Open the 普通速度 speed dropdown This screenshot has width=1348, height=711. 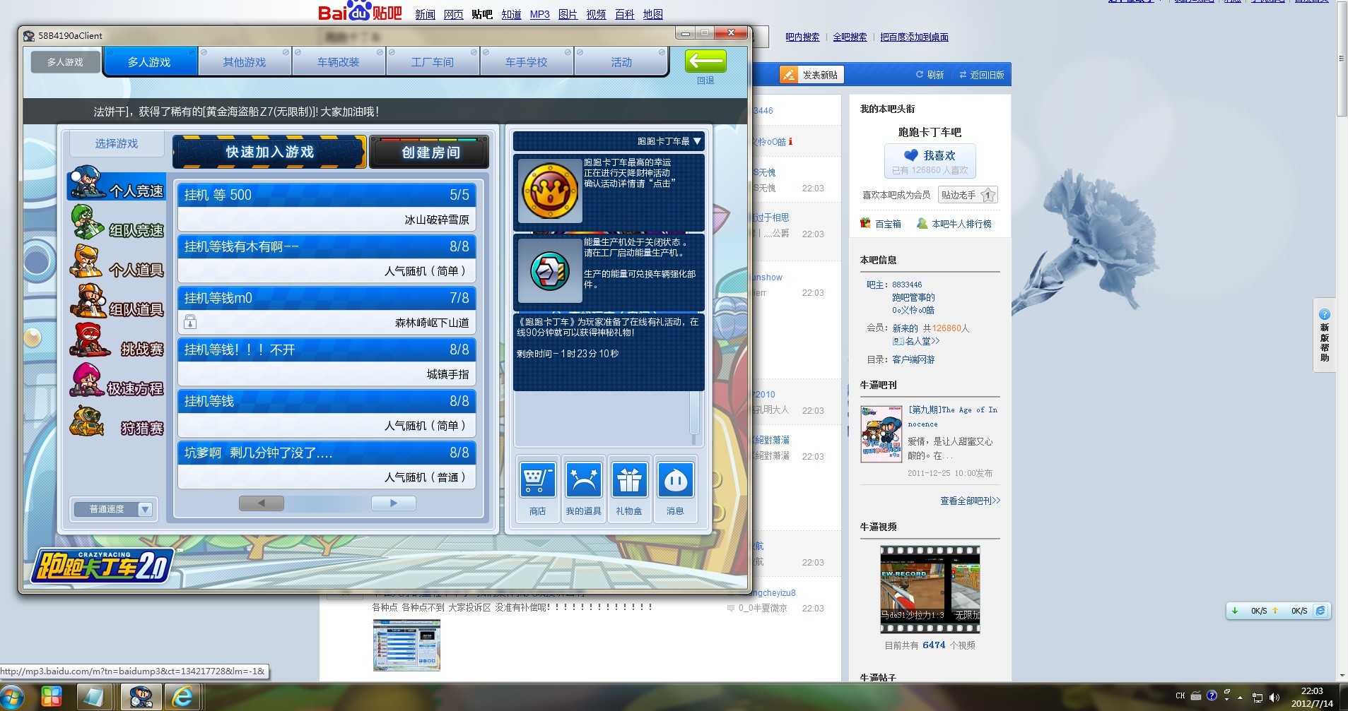click(113, 509)
